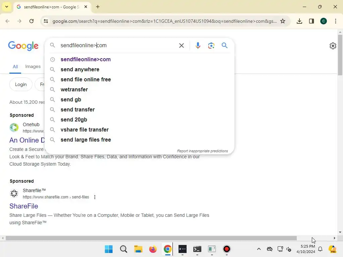View site information icon in address bar
343x257 pixels.
pyautogui.click(x=46, y=21)
